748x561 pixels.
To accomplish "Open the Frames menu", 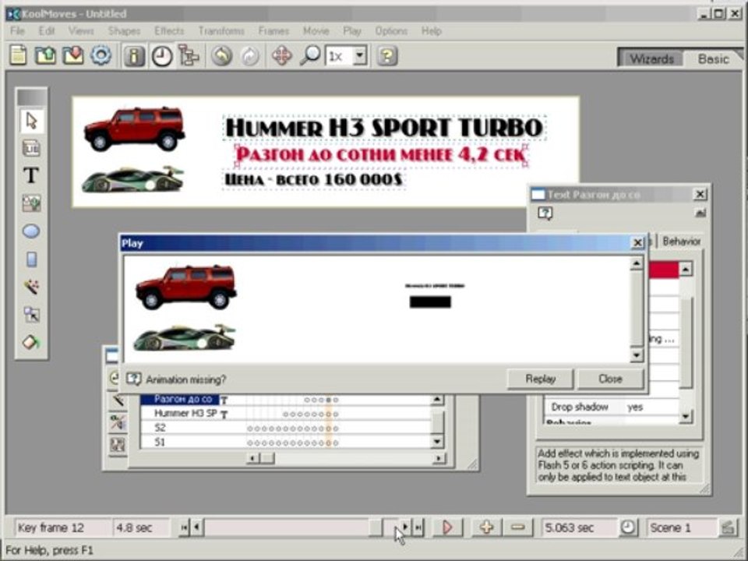I will [x=273, y=31].
